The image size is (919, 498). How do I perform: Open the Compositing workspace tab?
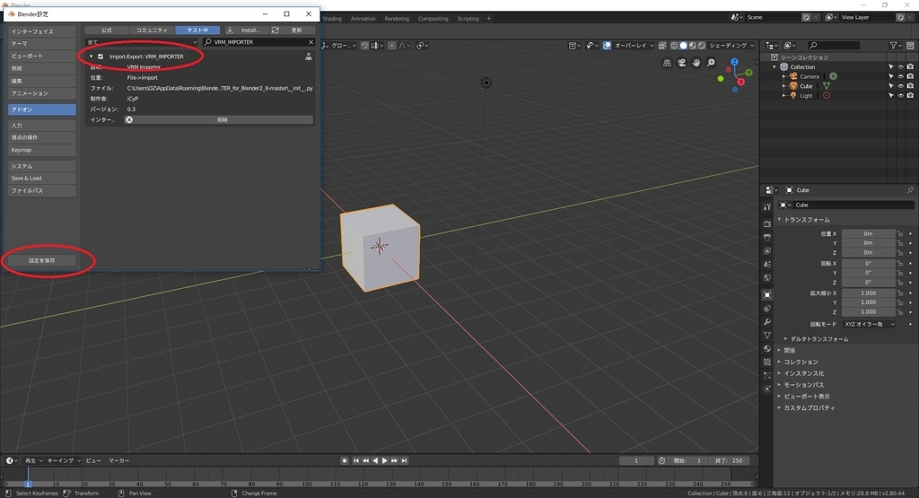[433, 19]
